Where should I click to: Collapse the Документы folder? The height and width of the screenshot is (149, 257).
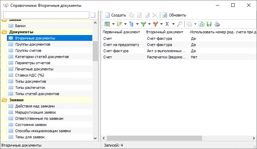pyautogui.click(x=4, y=32)
